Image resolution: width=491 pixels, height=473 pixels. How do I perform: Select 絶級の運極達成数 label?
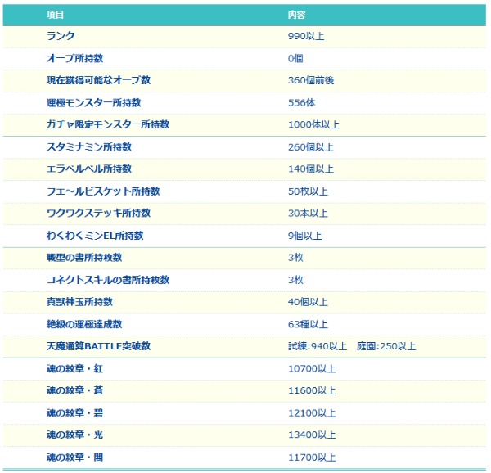(x=84, y=324)
